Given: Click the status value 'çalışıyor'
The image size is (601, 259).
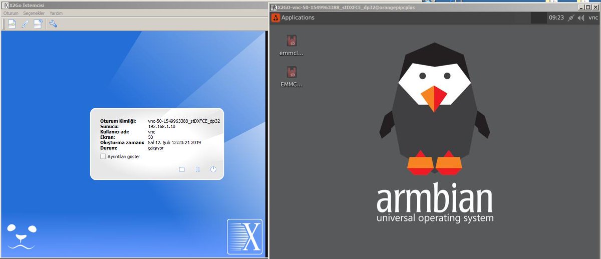Looking at the screenshot, I should click(x=156, y=148).
